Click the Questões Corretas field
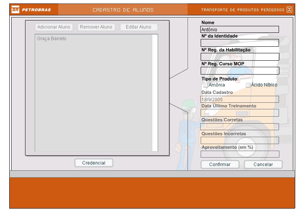 pos(239,127)
